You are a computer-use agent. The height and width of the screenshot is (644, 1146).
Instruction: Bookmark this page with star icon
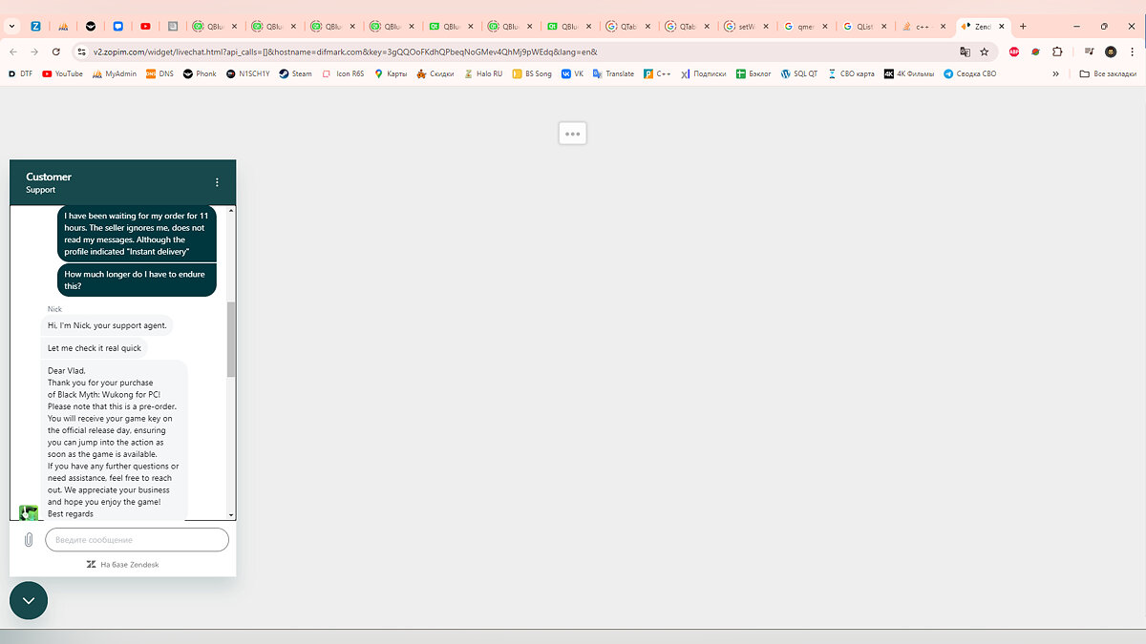click(x=984, y=52)
